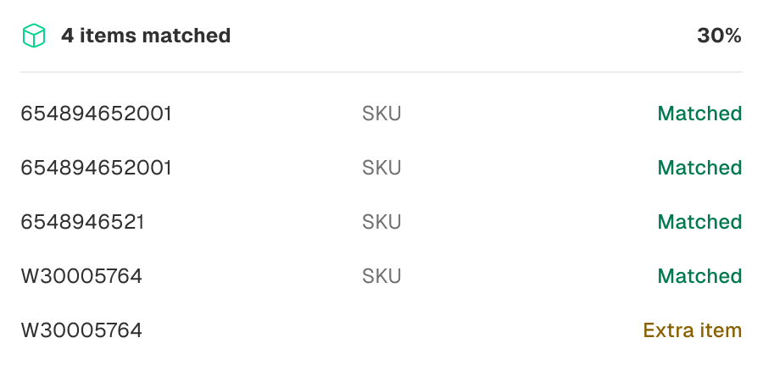Select the '4 items matched' heading
This screenshot has height=371, width=763.
click(x=146, y=36)
